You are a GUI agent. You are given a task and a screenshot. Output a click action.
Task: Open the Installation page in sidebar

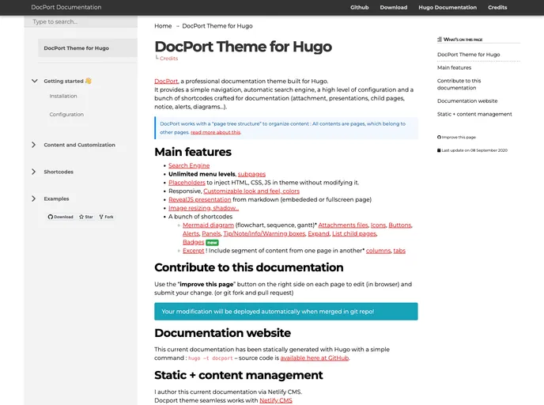[63, 97]
